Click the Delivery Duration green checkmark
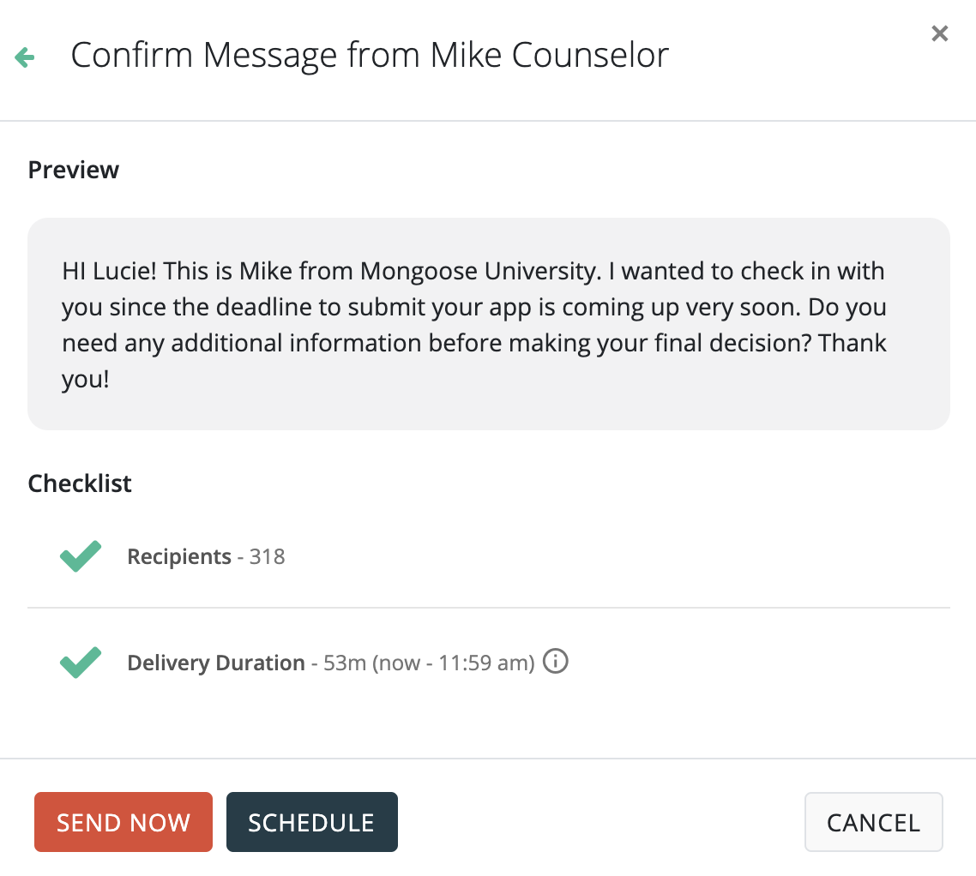The width and height of the screenshot is (976, 876). 81,663
